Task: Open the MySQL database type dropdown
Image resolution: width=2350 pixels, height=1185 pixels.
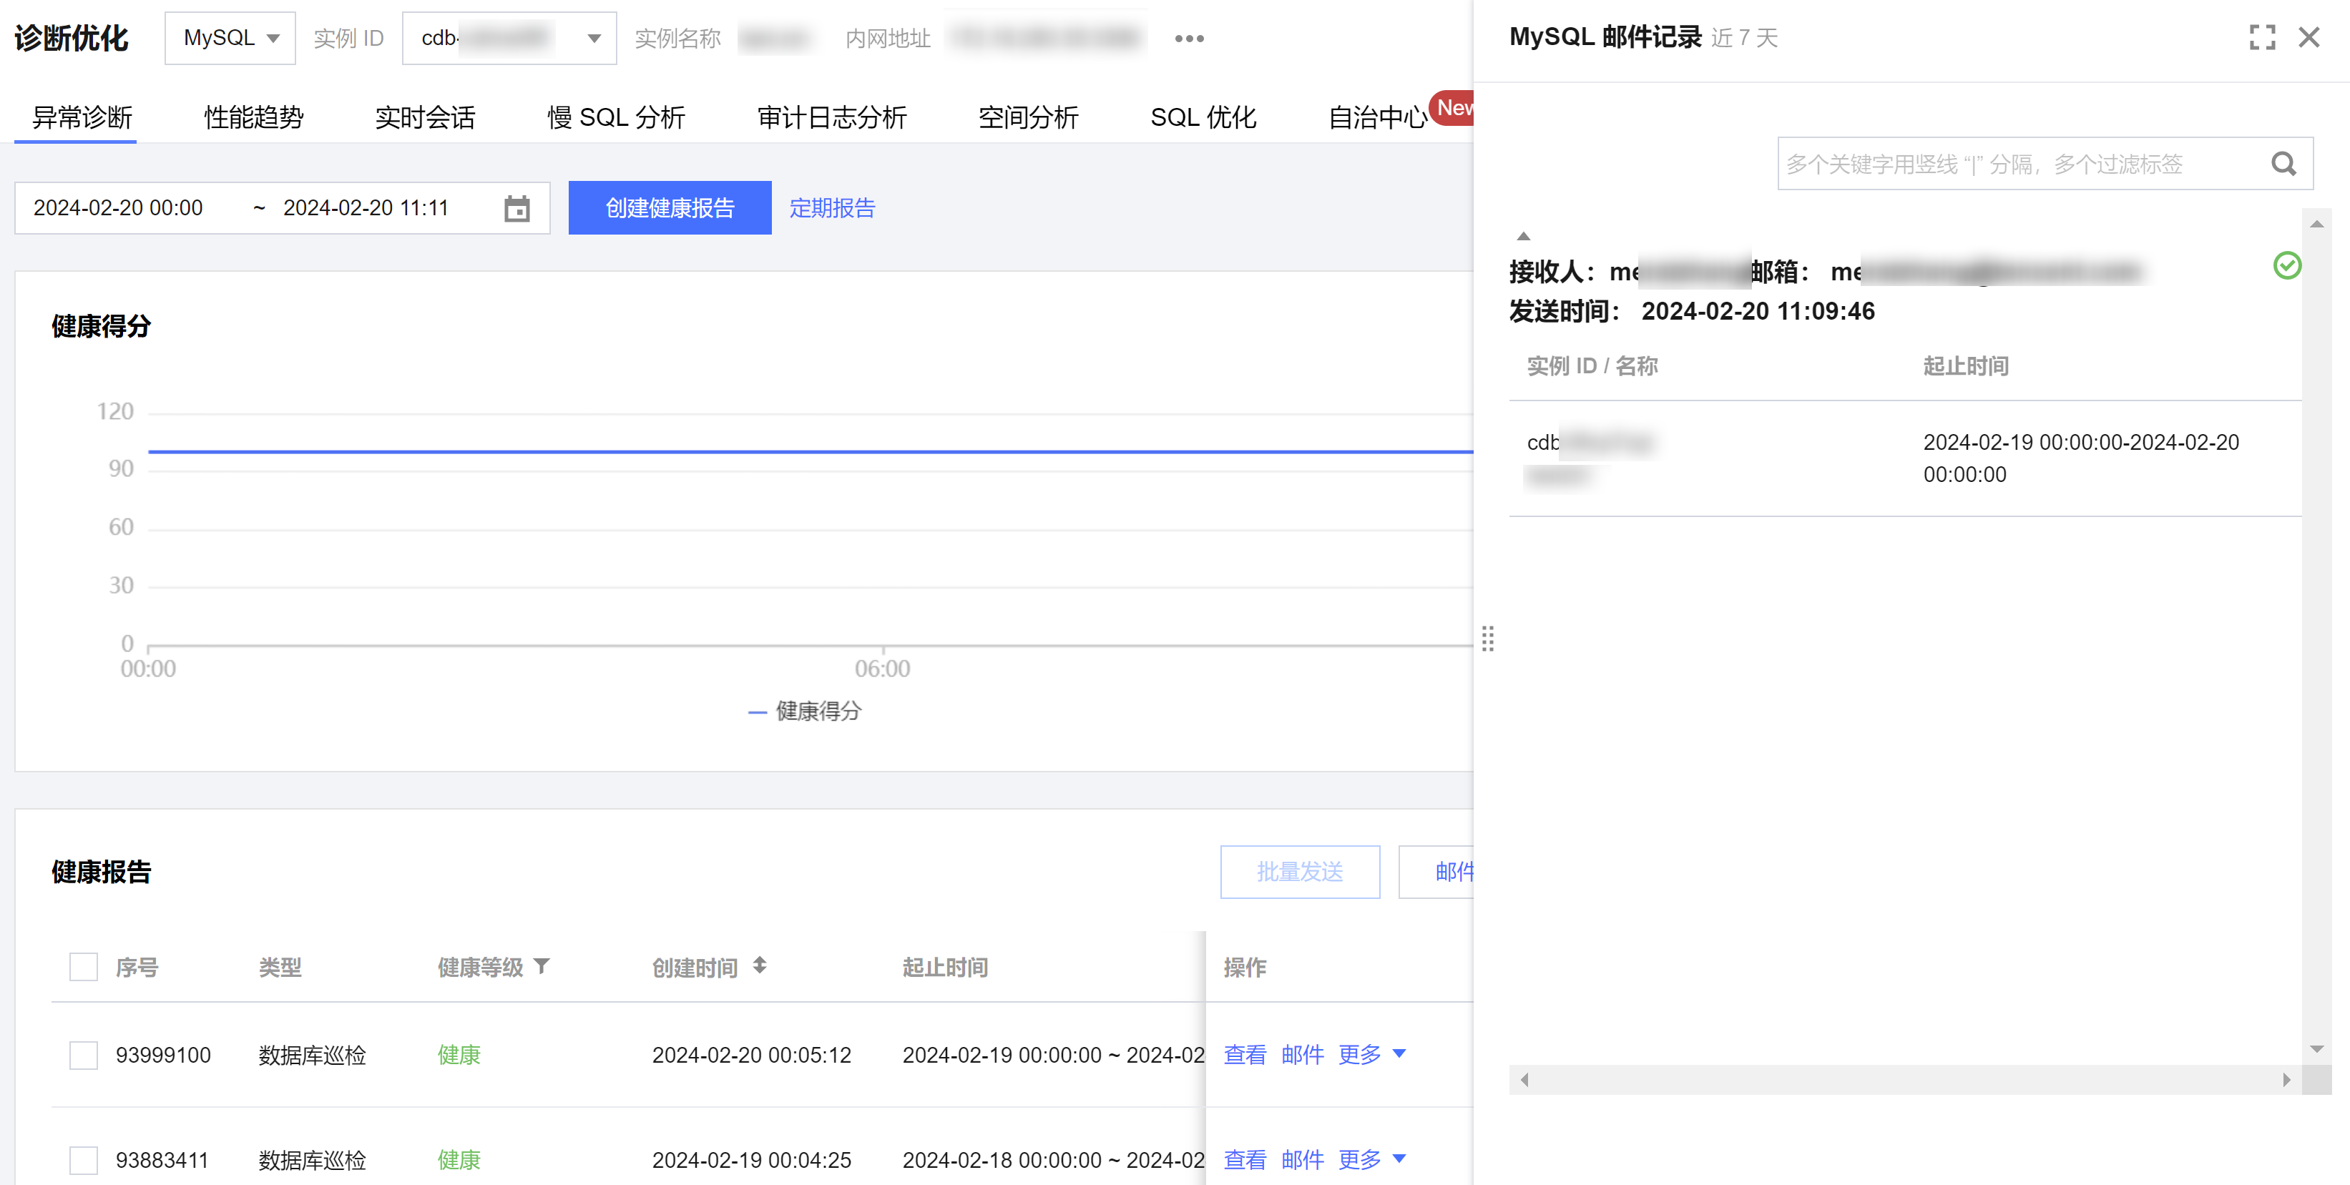Action: point(230,39)
